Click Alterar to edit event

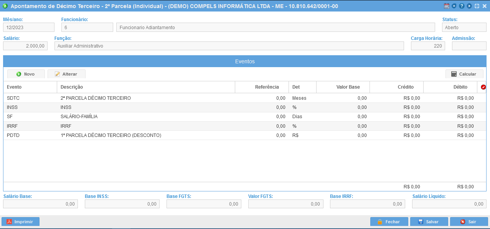pos(66,74)
